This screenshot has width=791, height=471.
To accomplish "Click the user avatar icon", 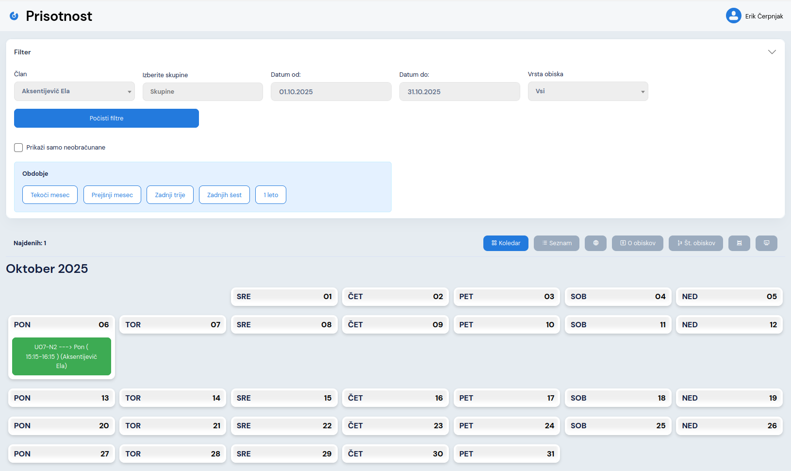I will 733,16.
